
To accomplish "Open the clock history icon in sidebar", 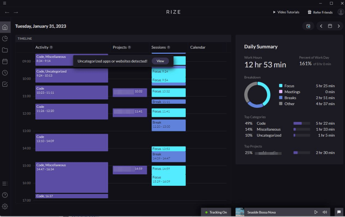I will point(5,73).
